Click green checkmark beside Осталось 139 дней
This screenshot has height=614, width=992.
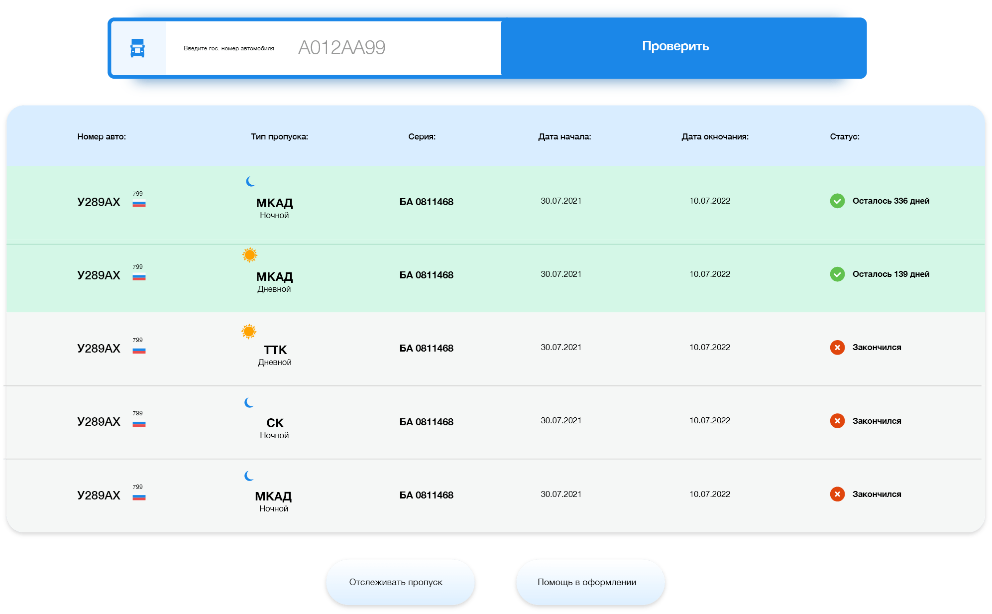click(837, 274)
